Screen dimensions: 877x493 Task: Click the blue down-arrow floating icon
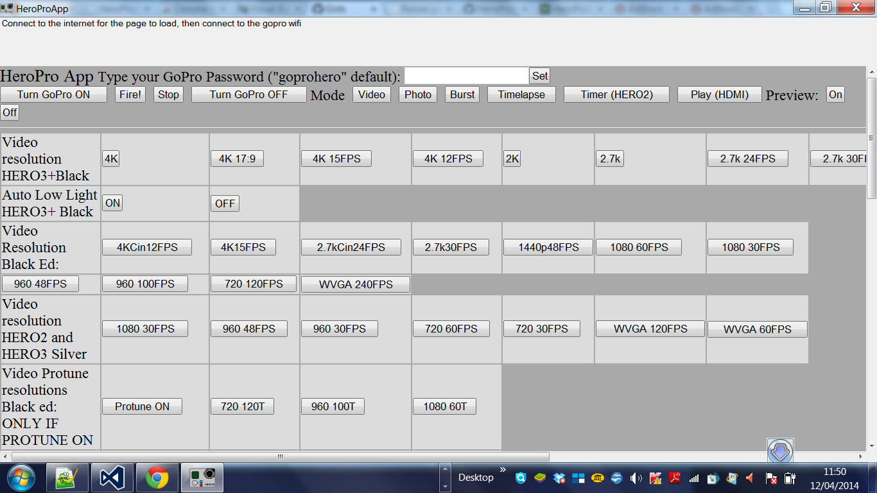coord(780,451)
